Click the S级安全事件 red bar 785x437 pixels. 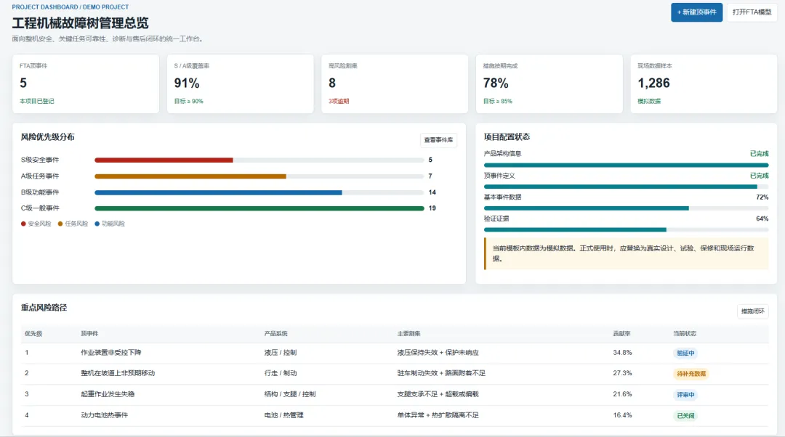(164, 160)
